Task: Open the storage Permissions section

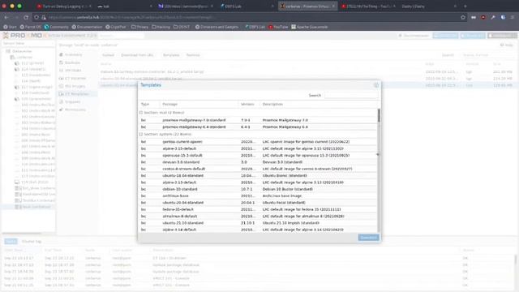Action: (72, 109)
